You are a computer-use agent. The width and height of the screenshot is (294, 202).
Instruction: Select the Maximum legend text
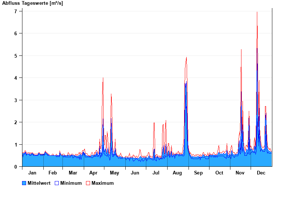pos(103,183)
